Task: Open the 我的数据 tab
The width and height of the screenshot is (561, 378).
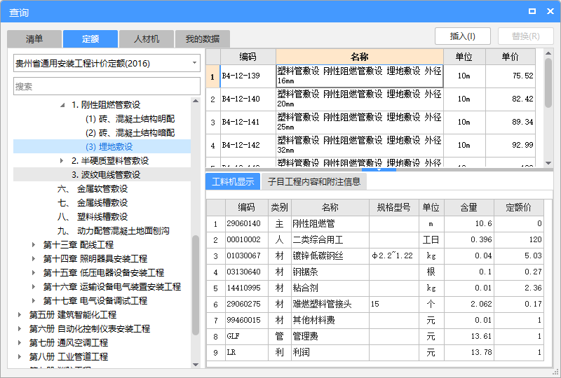Action: [203, 39]
